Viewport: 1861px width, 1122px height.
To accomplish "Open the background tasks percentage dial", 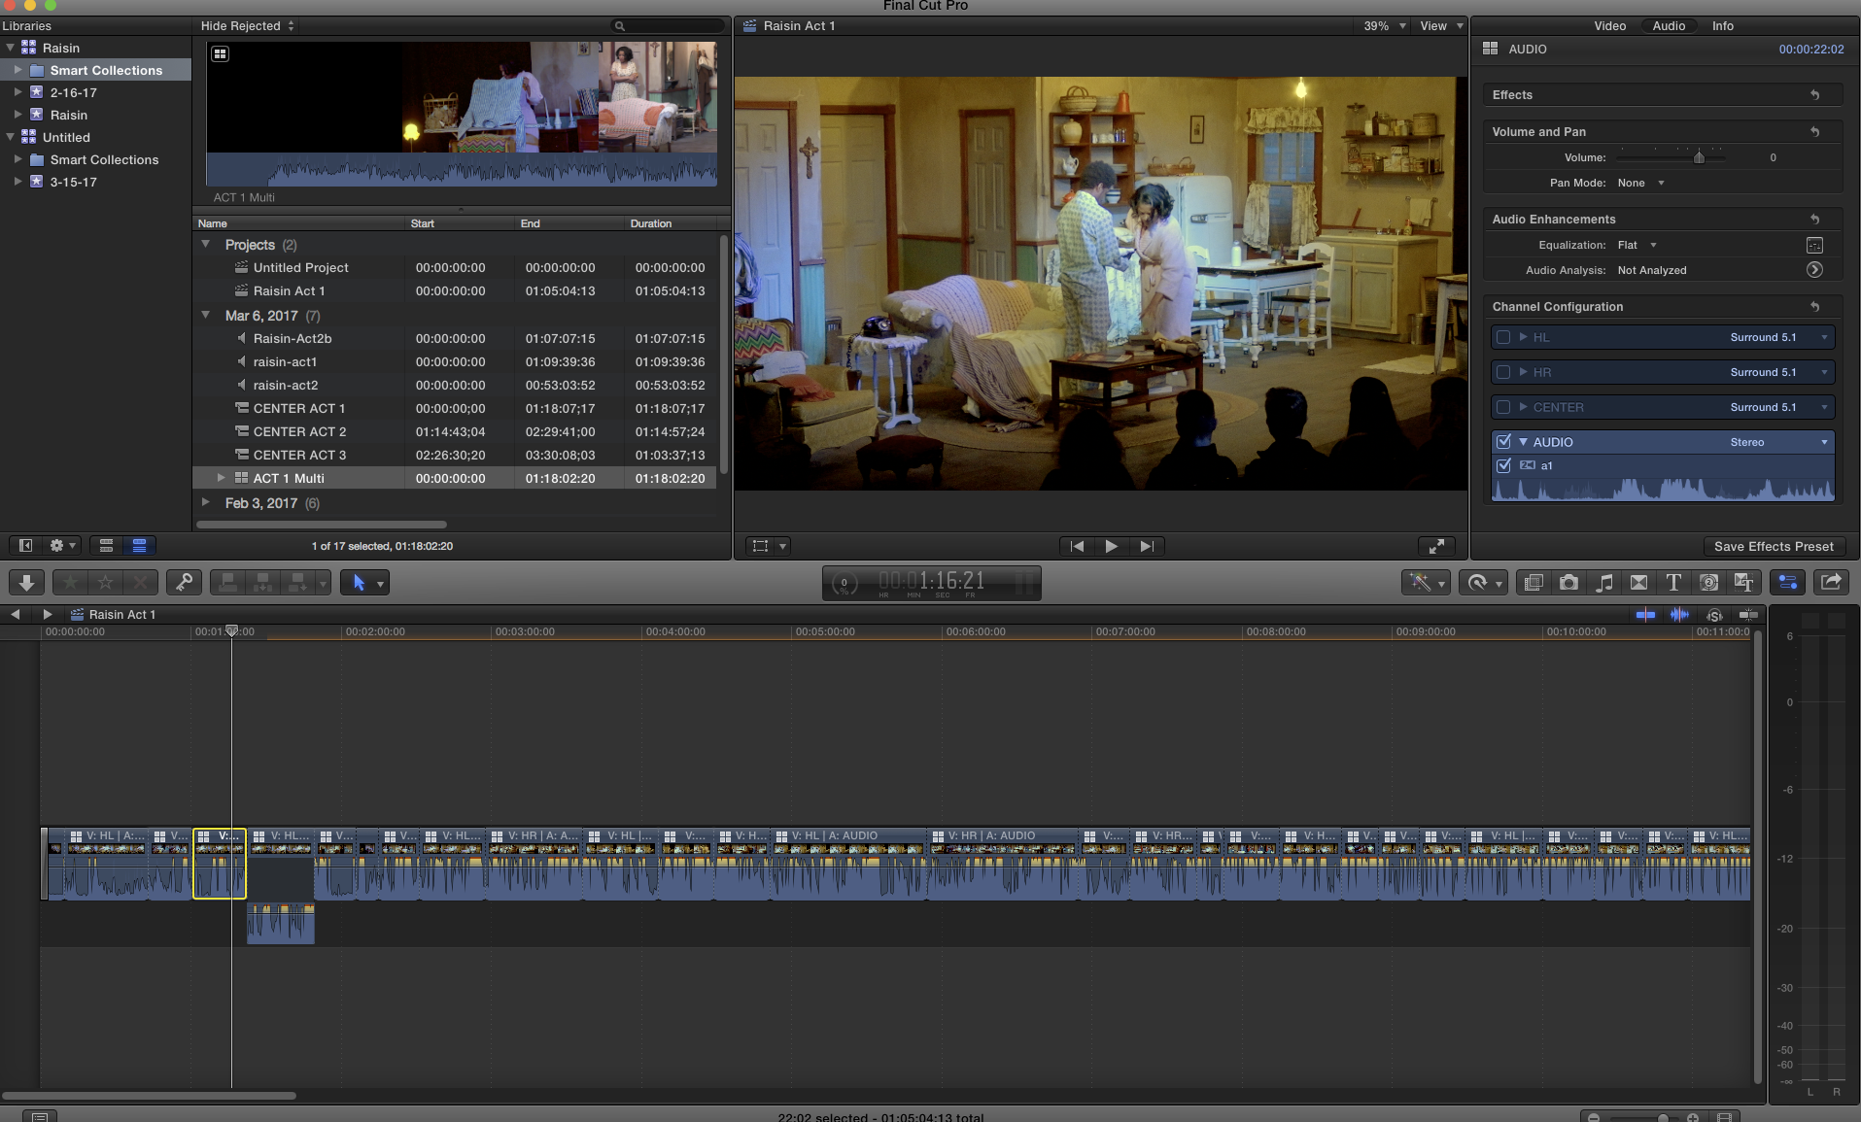I will click(844, 583).
